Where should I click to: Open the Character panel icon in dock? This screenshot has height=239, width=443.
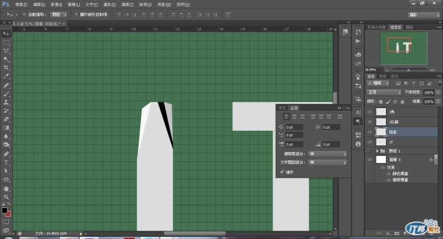[x=358, y=112]
